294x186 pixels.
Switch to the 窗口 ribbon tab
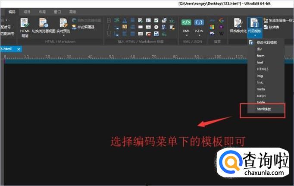57,12
